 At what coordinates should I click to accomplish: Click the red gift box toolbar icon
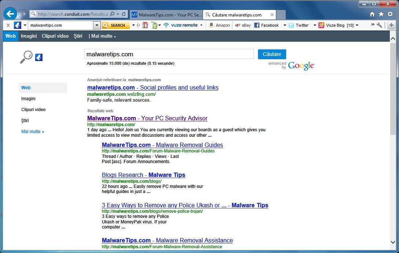pos(145,25)
